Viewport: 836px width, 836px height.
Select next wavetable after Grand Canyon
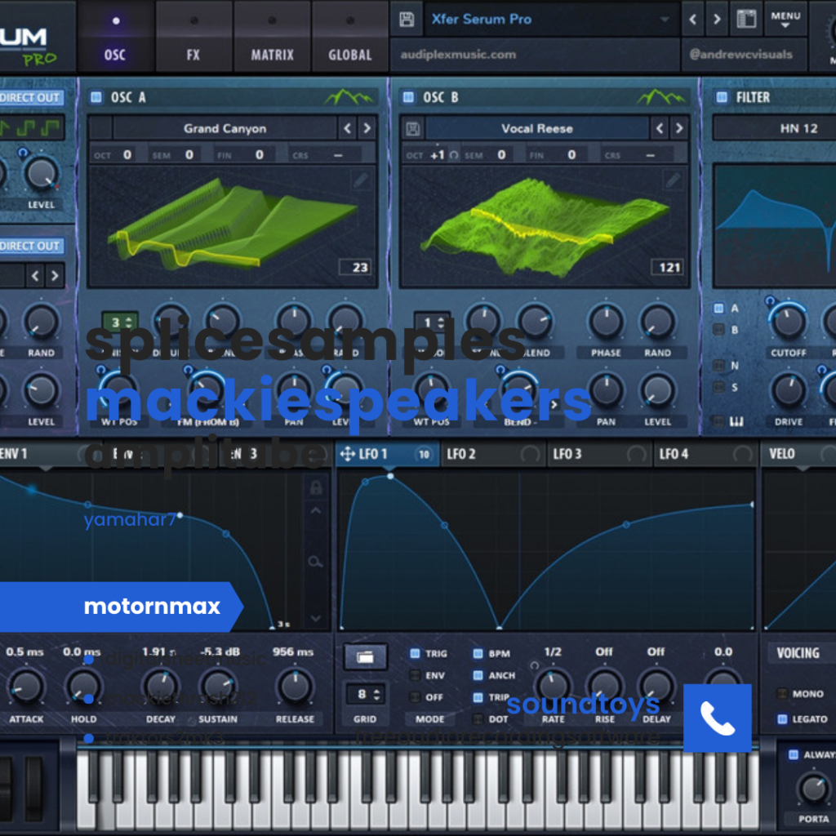point(367,128)
